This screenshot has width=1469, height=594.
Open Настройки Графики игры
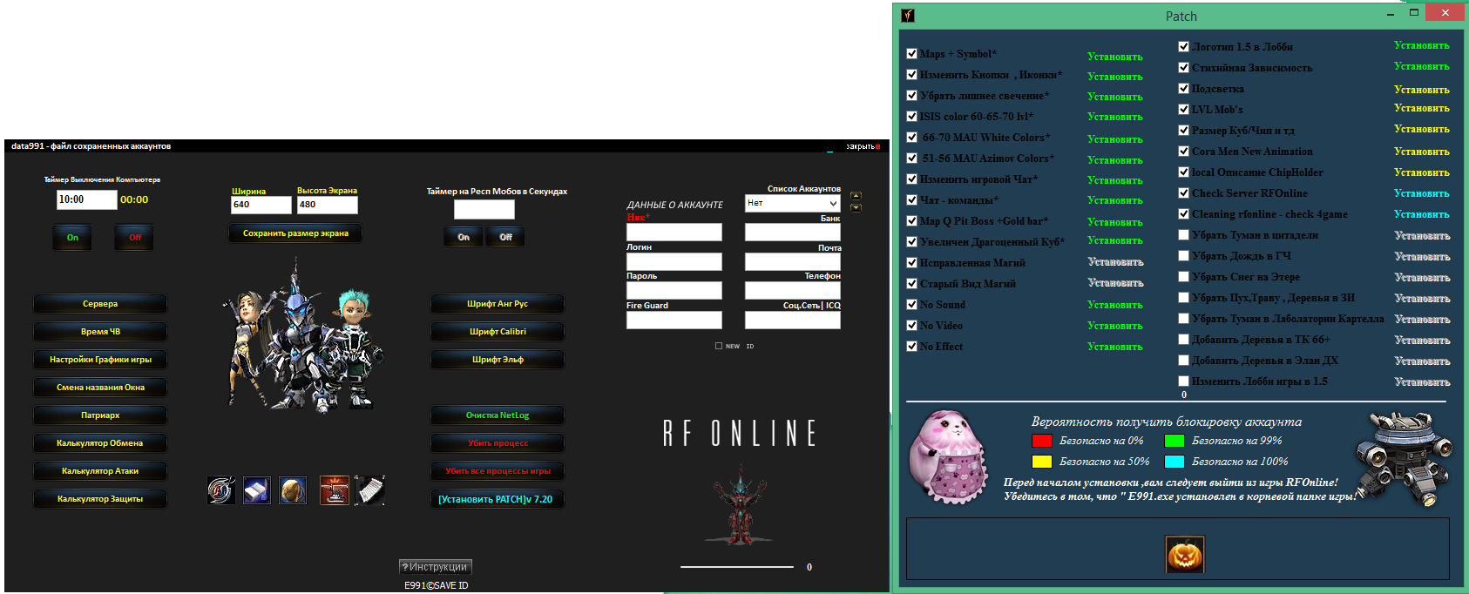coord(100,360)
